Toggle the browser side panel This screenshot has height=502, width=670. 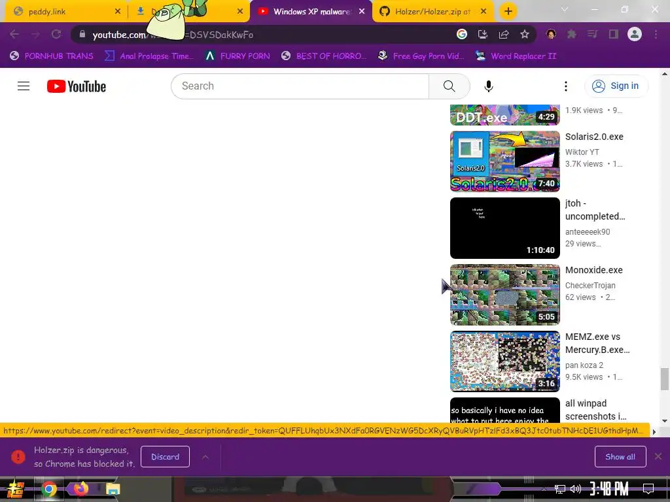[x=614, y=35]
